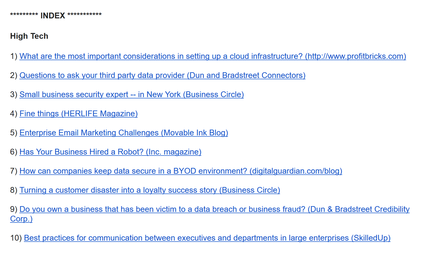The image size is (423, 263).
Task: Open the Fine things HERLIFE Magazine link
Action: pos(79,114)
